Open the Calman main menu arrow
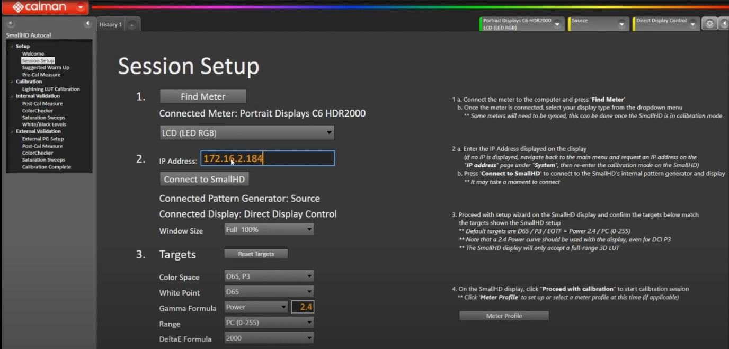The image size is (729, 349). pyautogui.click(x=81, y=7)
